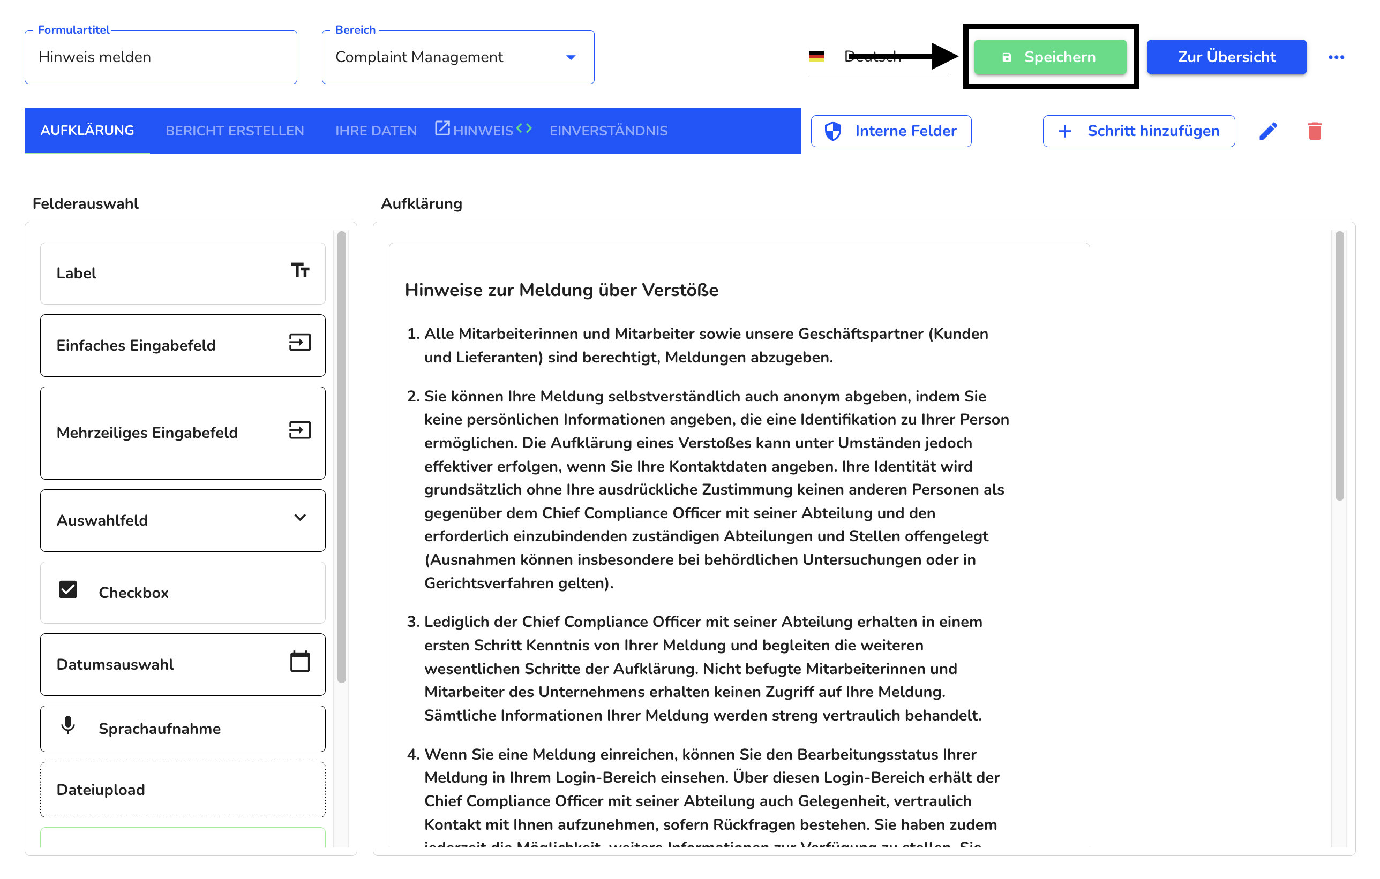Click the German flag icon
This screenshot has height=879, width=1380.
(x=816, y=56)
